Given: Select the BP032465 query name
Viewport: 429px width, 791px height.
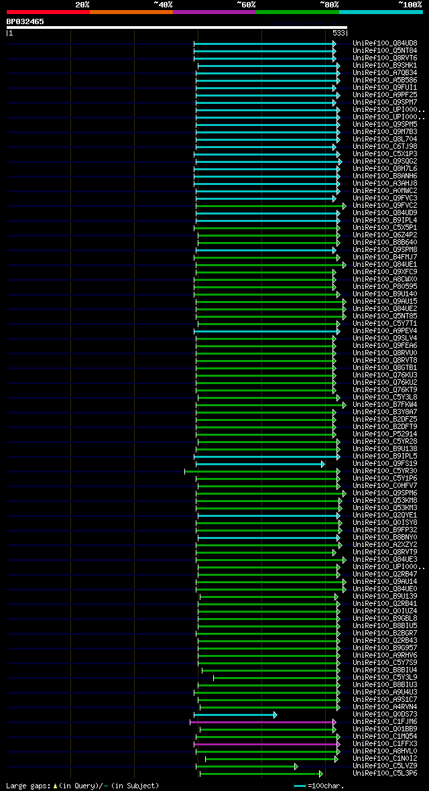Looking at the screenshot, I should (x=25, y=21).
